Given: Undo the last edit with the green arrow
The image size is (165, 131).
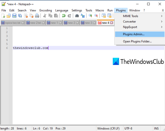Looking at the screenshot, I should [x=64, y=16].
